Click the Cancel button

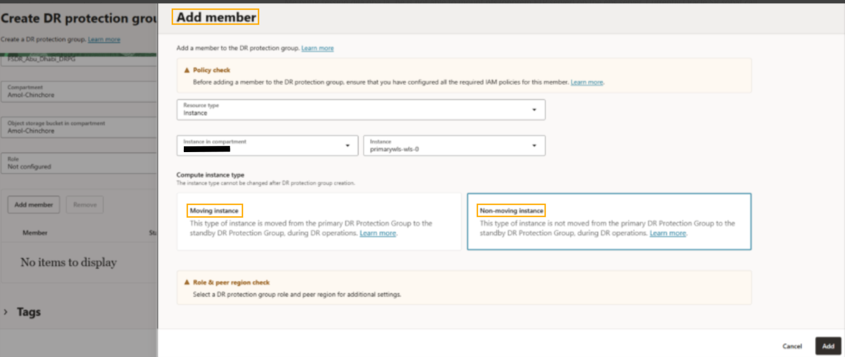pyautogui.click(x=792, y=346)
